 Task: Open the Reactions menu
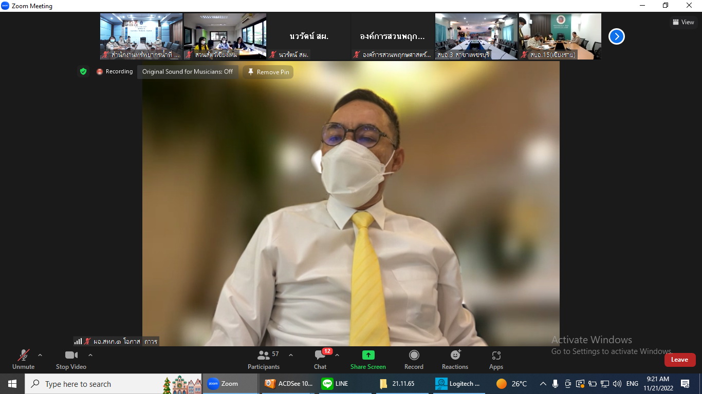point(455,360)
